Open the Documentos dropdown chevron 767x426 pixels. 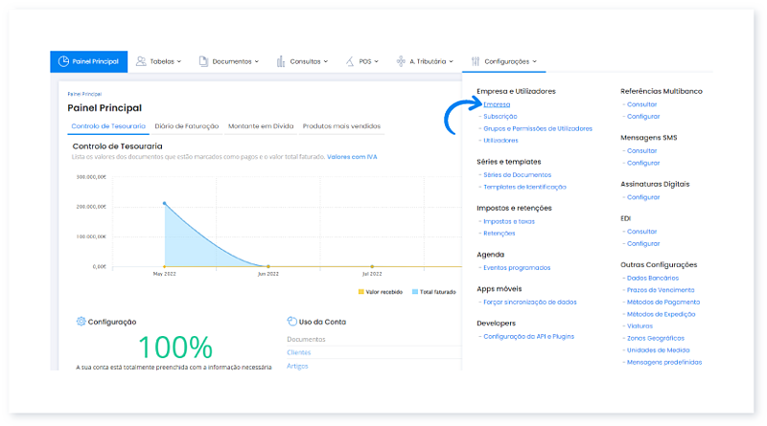257,62
